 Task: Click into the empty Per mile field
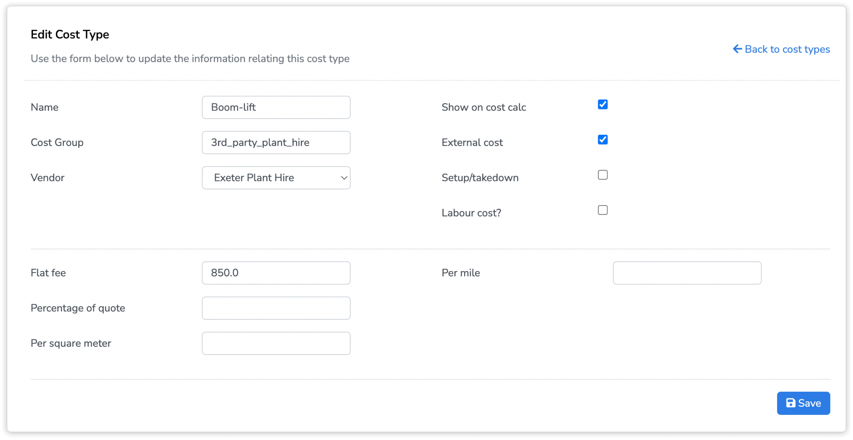tap(687, 273)
